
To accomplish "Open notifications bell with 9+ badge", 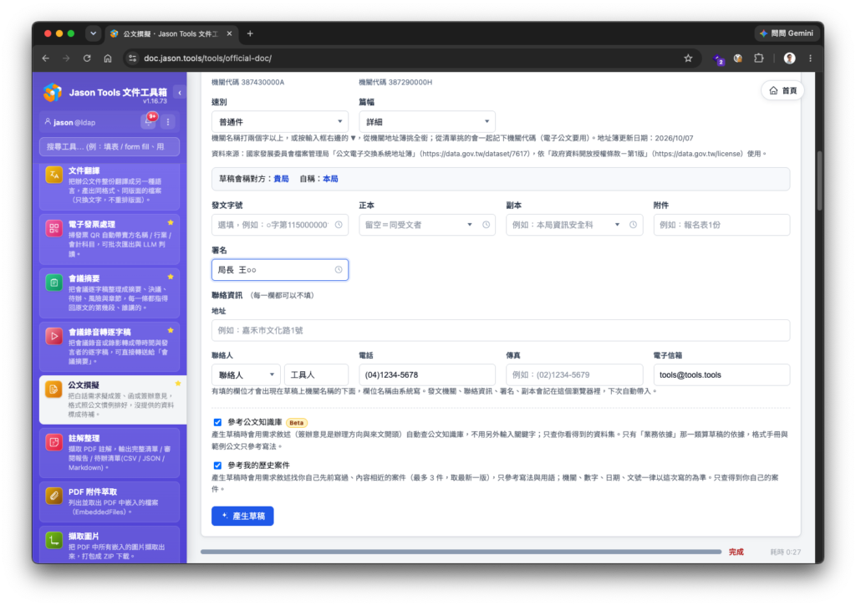I will [x=149, y=122].
